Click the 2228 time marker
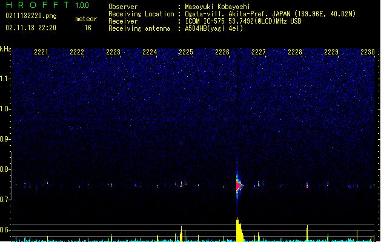This screenshot has height=242, width=381. click(295, 52)
